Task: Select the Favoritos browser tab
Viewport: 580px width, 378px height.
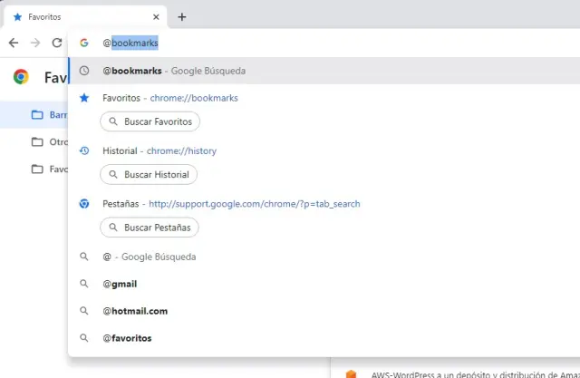Action: (82, 16)
